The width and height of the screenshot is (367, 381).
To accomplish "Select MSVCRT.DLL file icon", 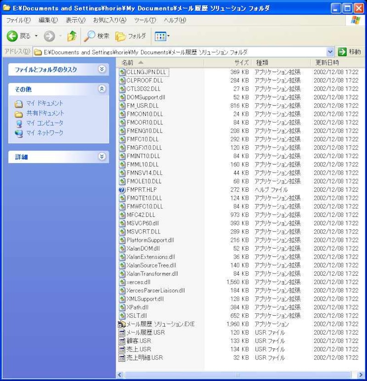I will [122, 232].
